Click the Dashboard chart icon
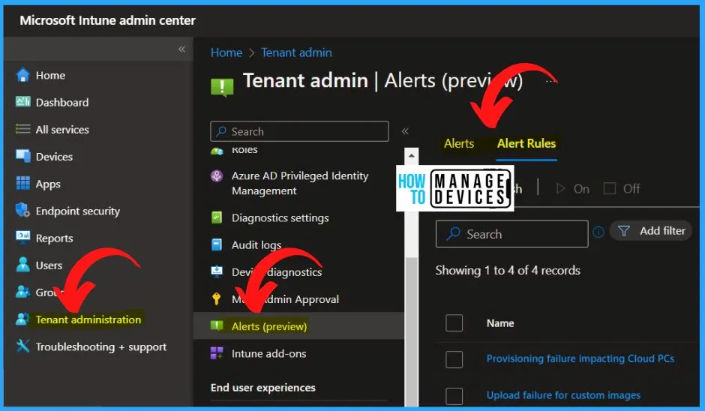The height and width of the screenshot is (411, 705). (x=22, y=102)
